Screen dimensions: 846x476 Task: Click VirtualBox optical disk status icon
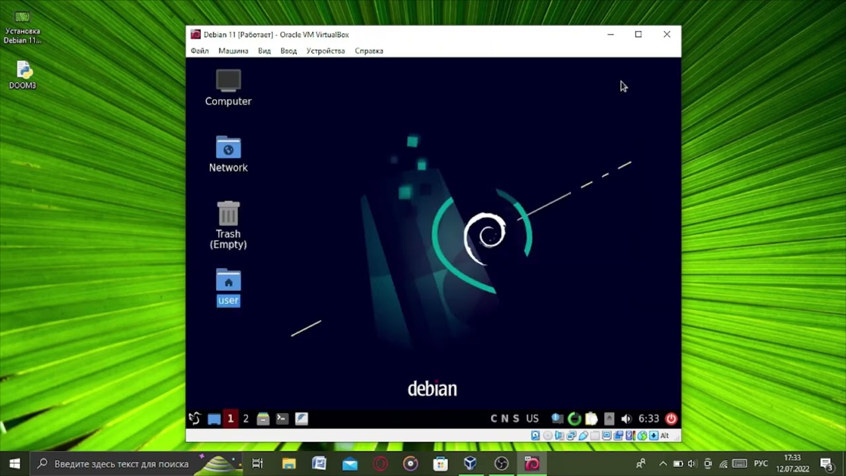548,436
